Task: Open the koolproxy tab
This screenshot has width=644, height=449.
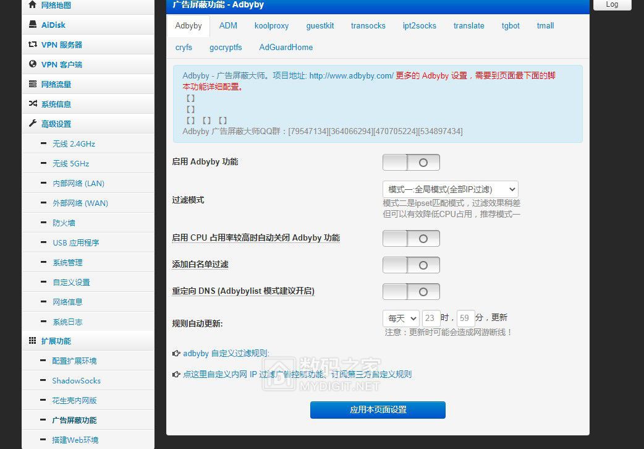Action: (x=271, y=25)
